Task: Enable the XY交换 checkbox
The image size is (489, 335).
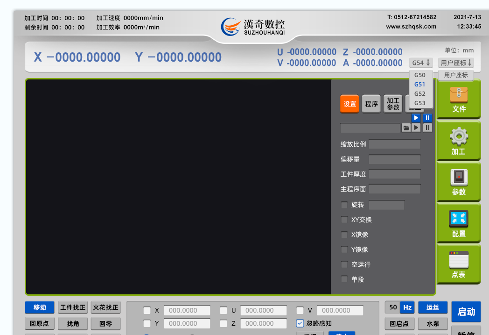Action: click(344, 220)
